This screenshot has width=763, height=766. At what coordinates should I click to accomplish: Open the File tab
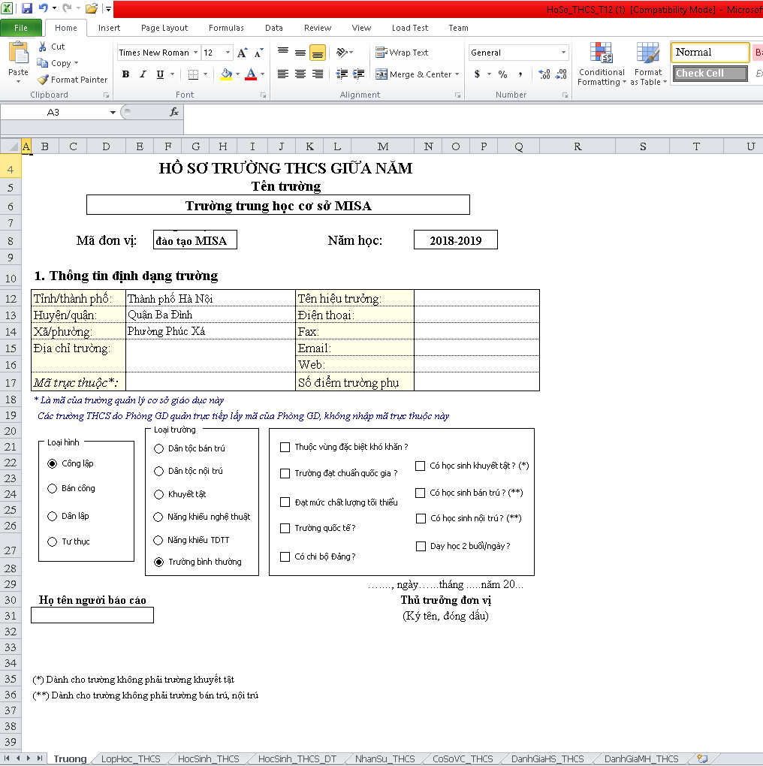[21, 28]
